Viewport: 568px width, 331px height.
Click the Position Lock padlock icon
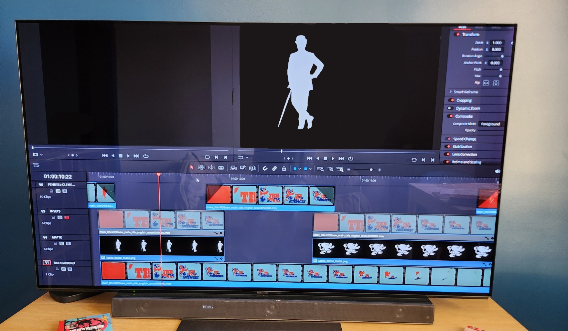click(284, 168)
